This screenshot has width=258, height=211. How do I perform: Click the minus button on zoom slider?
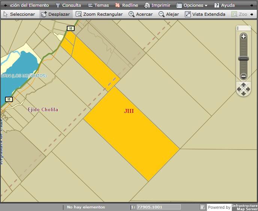click(x=243, y=76)
